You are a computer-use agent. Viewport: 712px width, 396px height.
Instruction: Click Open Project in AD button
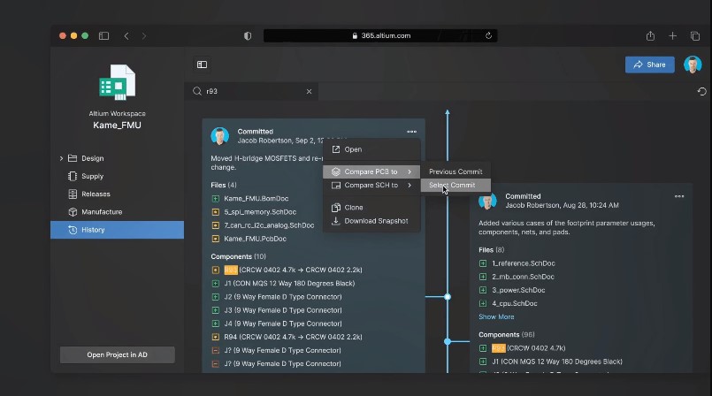coord(117,354)
